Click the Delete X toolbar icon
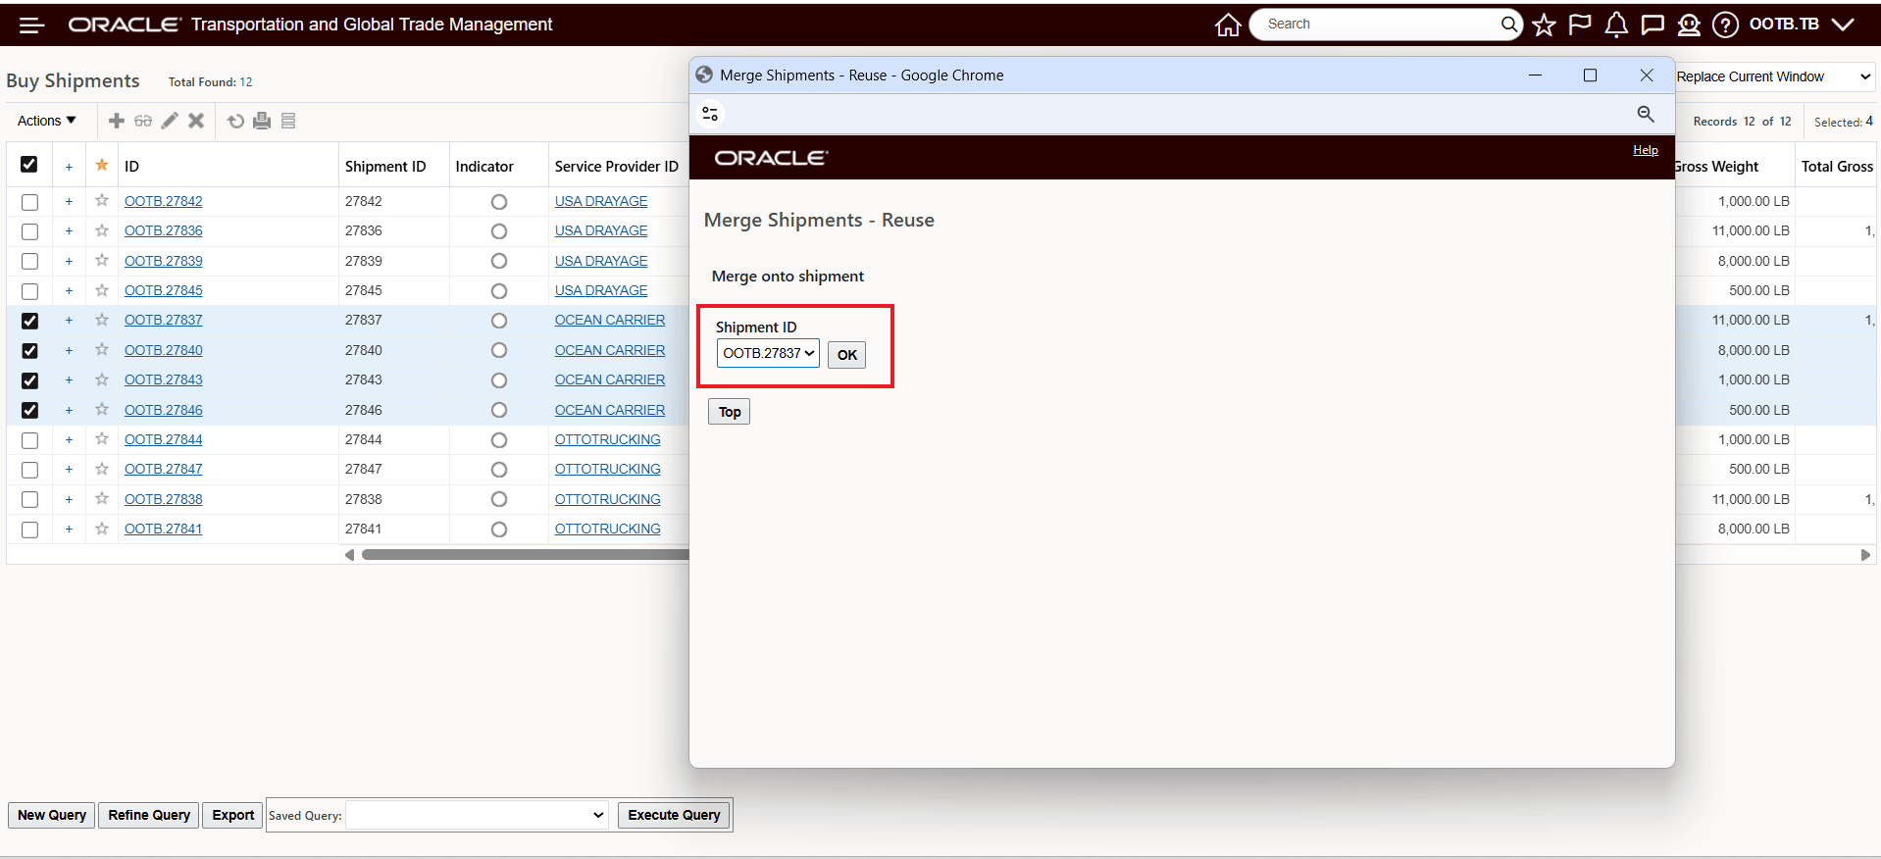The width and height of the screenshot is (1881, 859). 196,121
